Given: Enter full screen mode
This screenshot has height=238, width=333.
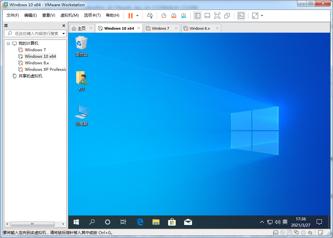Looking at the screenshot, I should coord(217,16).
